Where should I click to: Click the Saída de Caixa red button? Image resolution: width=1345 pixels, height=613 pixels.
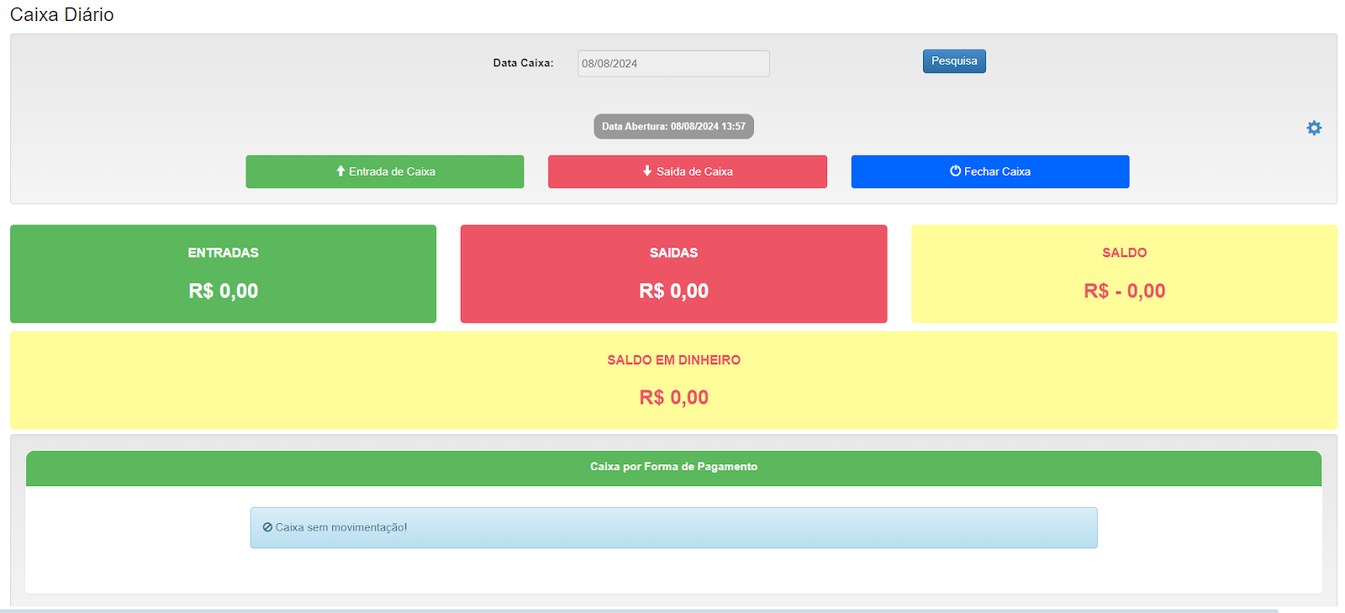pos(688,171)
